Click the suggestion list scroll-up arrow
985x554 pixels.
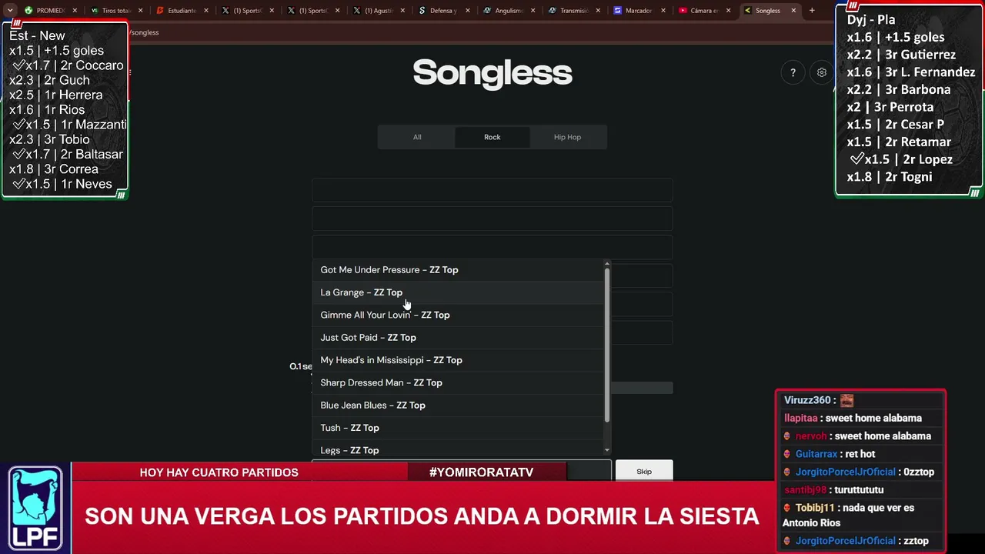point(607,263)
